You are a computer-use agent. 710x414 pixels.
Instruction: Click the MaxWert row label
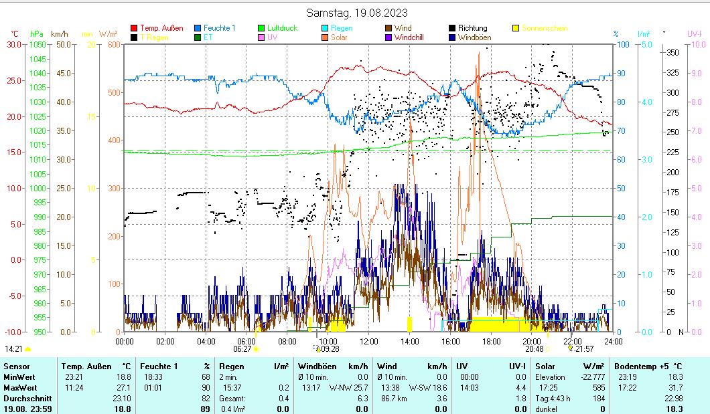20,388
